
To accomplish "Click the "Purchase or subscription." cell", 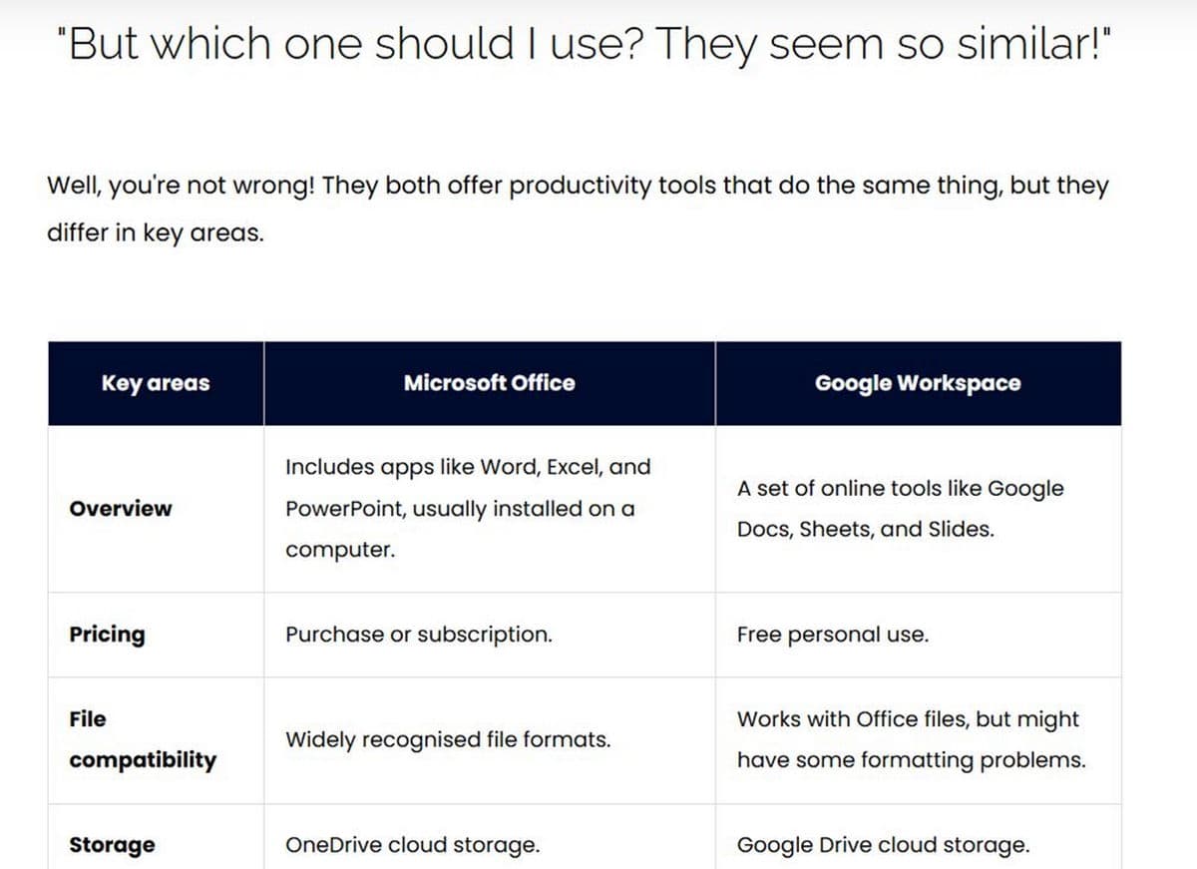I will click(x=418, y=635).
